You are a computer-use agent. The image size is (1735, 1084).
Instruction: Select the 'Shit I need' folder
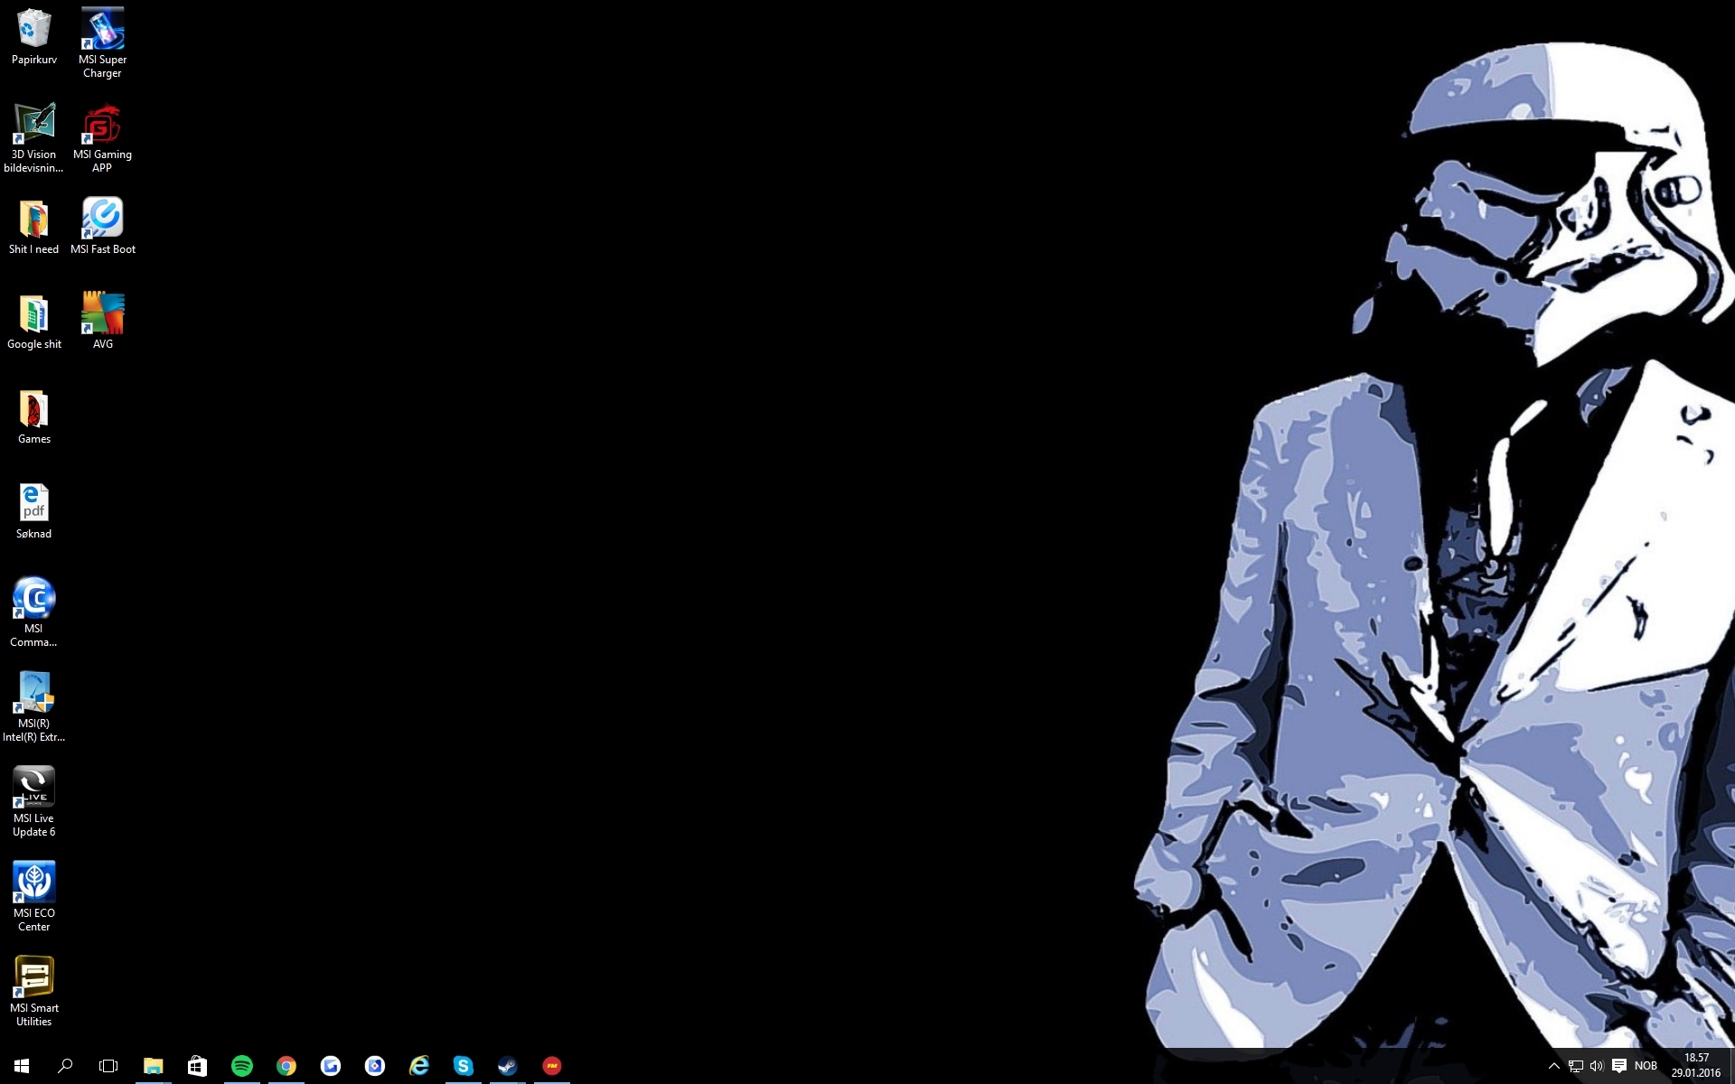[x=34, y=227]
